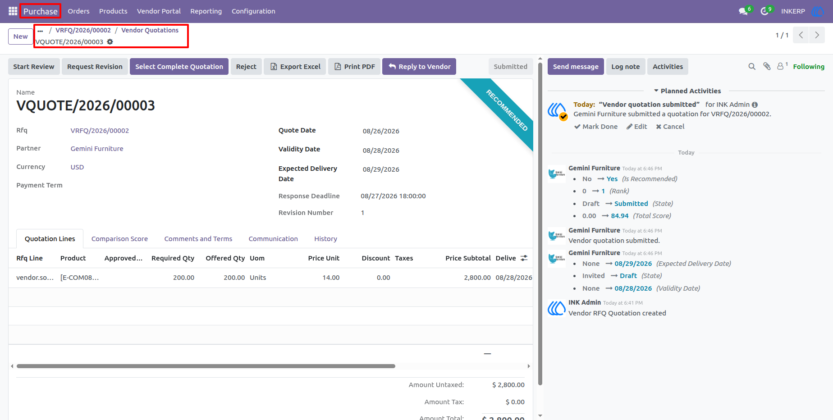Switch to the Comparison Score tab
This screenshot has height=420, width=833.
[119, 239]
